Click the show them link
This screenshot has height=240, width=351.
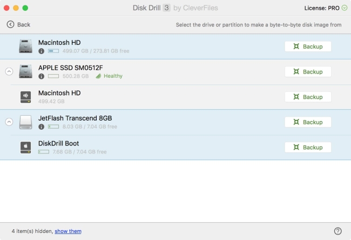[x=68, y=231]
